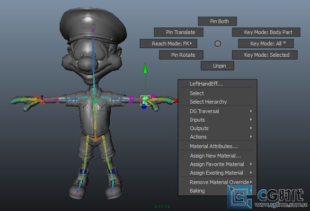Image resolution: width=310 pixels, height=211 pixels.
Task: Expand the Actions submenu
Action: tap(218, 137)
